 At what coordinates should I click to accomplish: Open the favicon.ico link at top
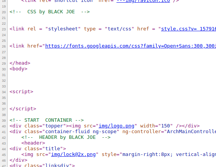(x=143, y=1)
